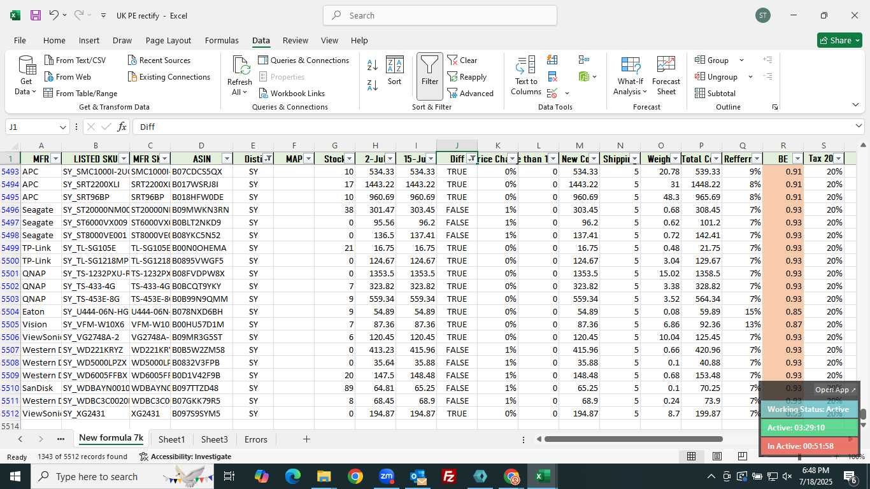This screenshot has height=489, width=870.
Task: Open the Customize Quick Access Toolbar menu
Action: [x=103, y=15]
